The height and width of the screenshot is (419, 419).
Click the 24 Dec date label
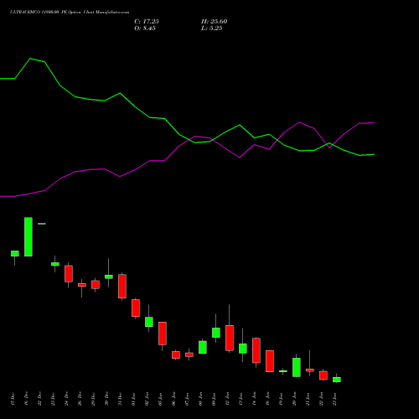(66, 399)
